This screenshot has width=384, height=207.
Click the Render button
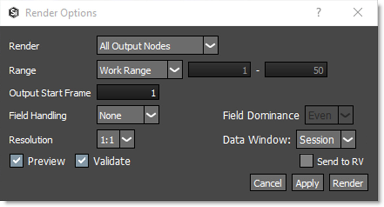point(348,183)
